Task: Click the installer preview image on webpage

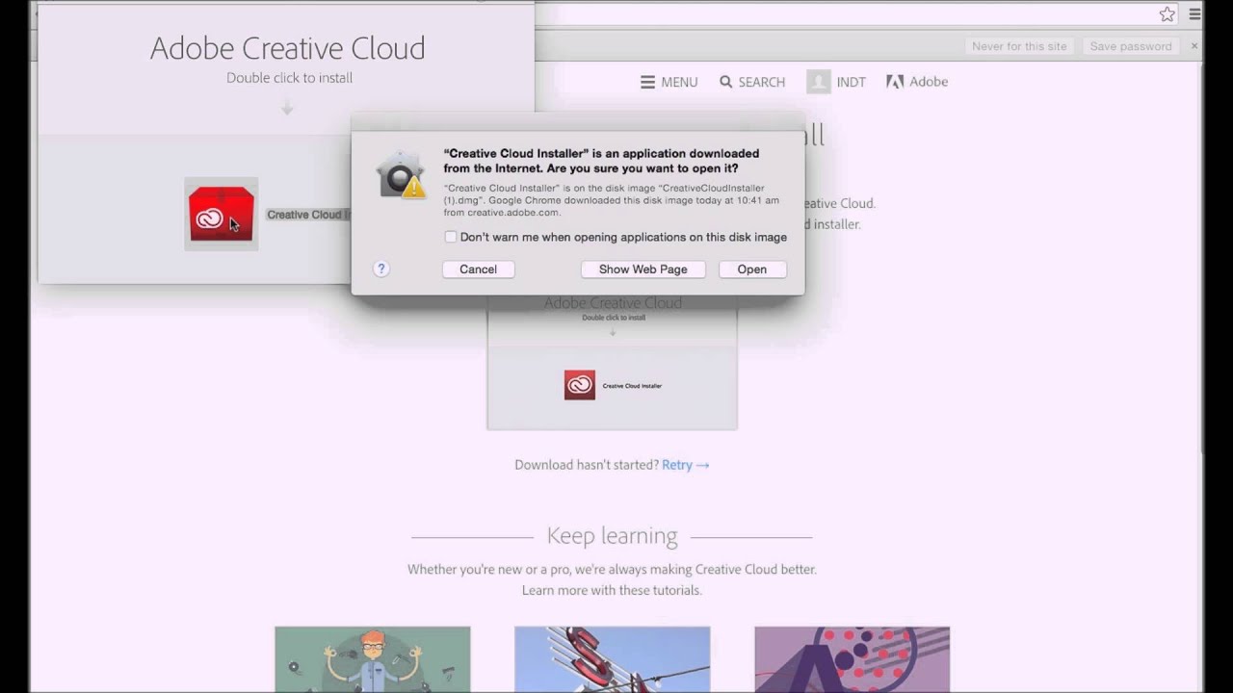Action: point(612,364)
